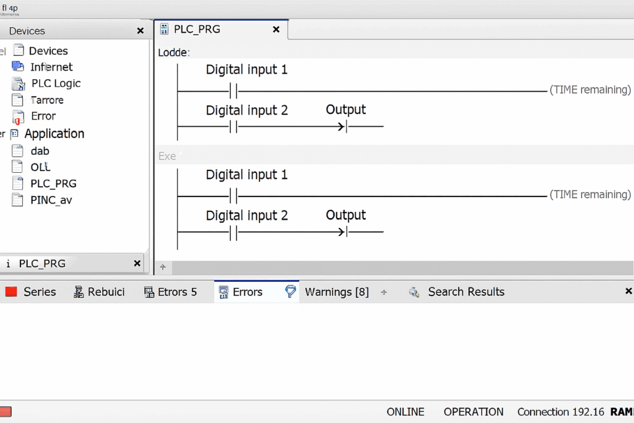
Task: Click the Devices root document icon
Action: (19, 50)
